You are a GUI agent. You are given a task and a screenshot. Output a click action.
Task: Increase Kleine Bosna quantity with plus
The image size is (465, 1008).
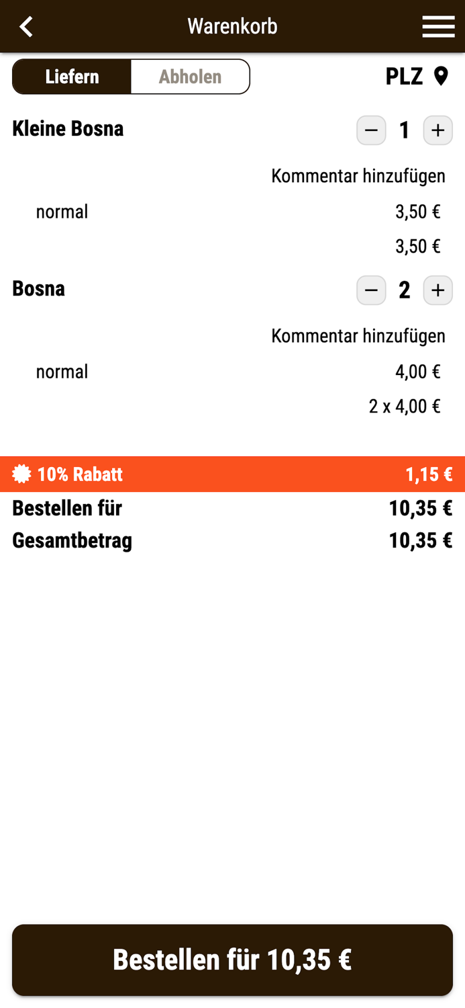(437, 130)
